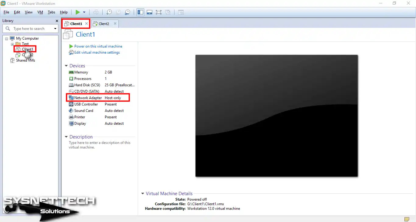Screen dimensions: 416x222
Task: Collapse the Devices section triangle
Action: [66, 66]
